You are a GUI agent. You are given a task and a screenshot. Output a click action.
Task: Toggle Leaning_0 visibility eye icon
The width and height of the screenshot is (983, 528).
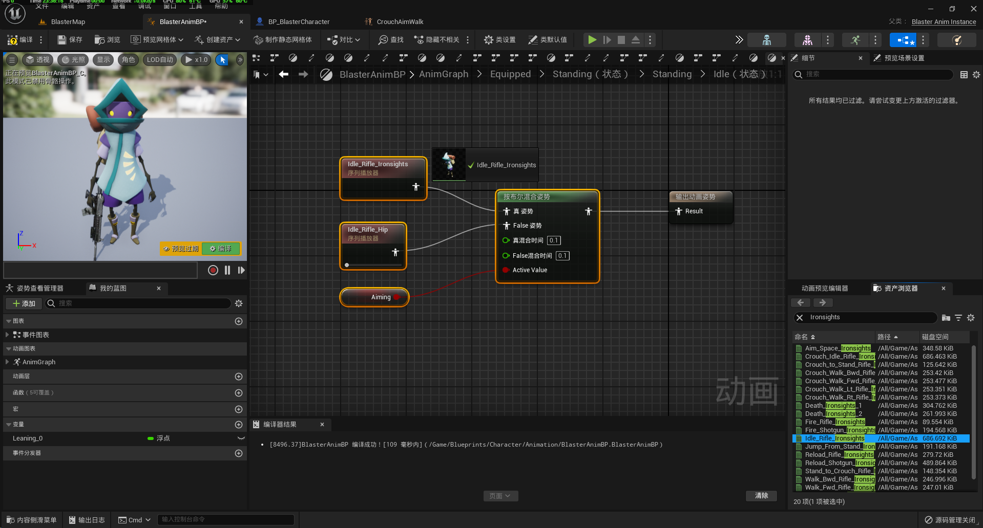[241, 438]
